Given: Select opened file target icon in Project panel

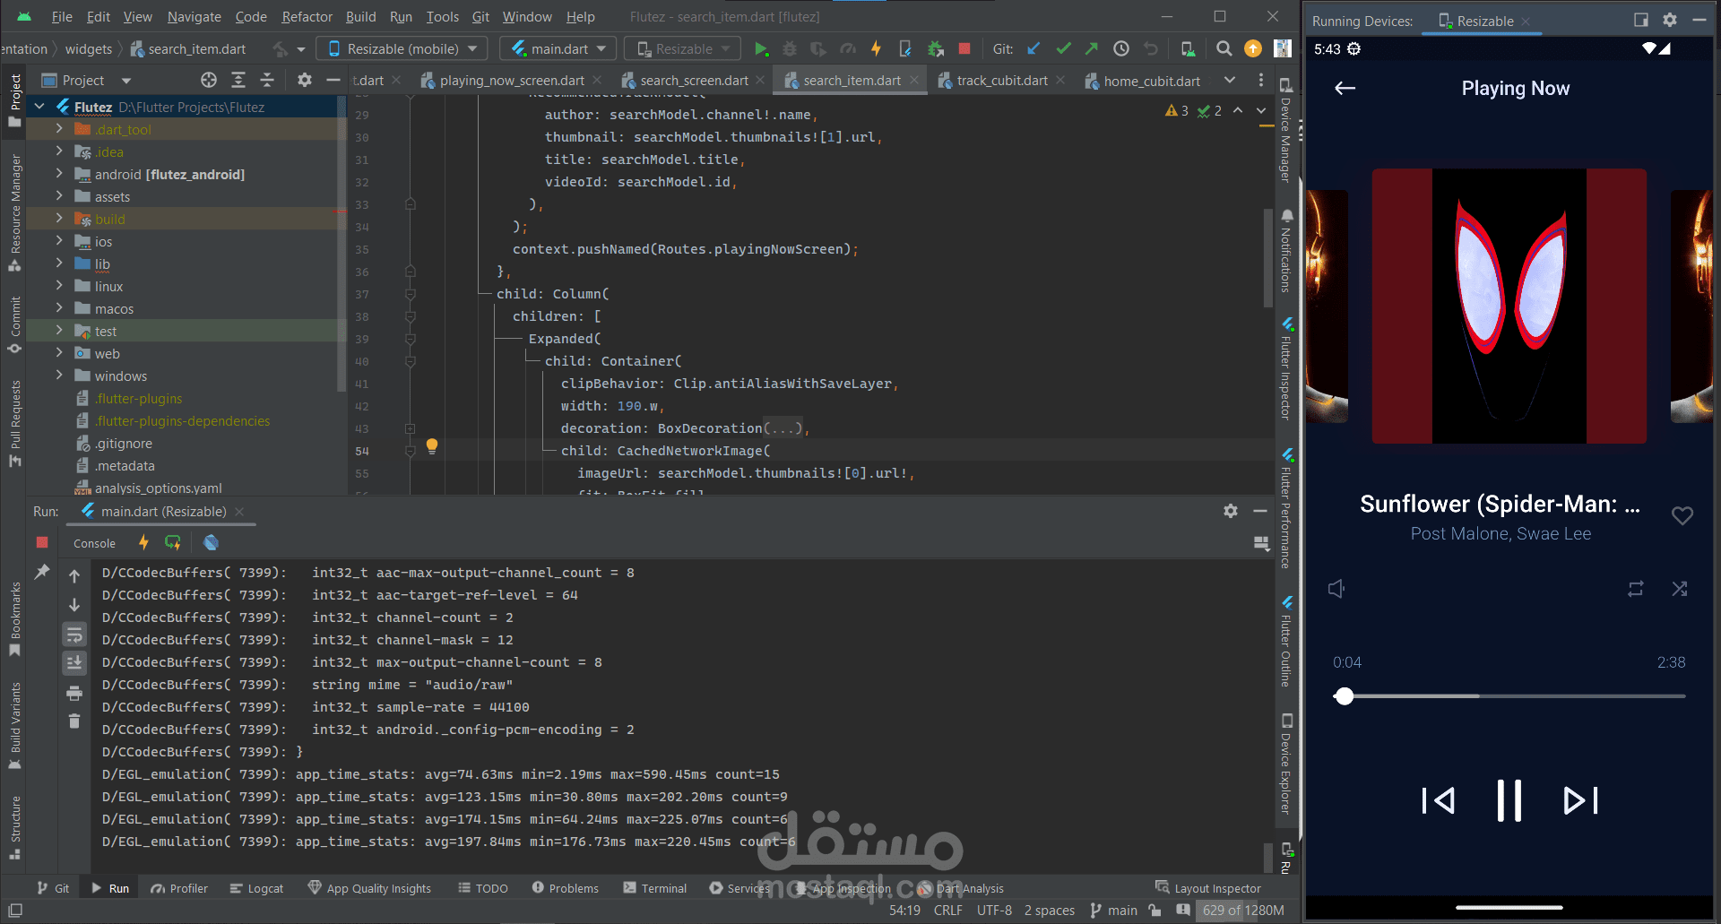Looking at the screenshot, I should point(209,81).
